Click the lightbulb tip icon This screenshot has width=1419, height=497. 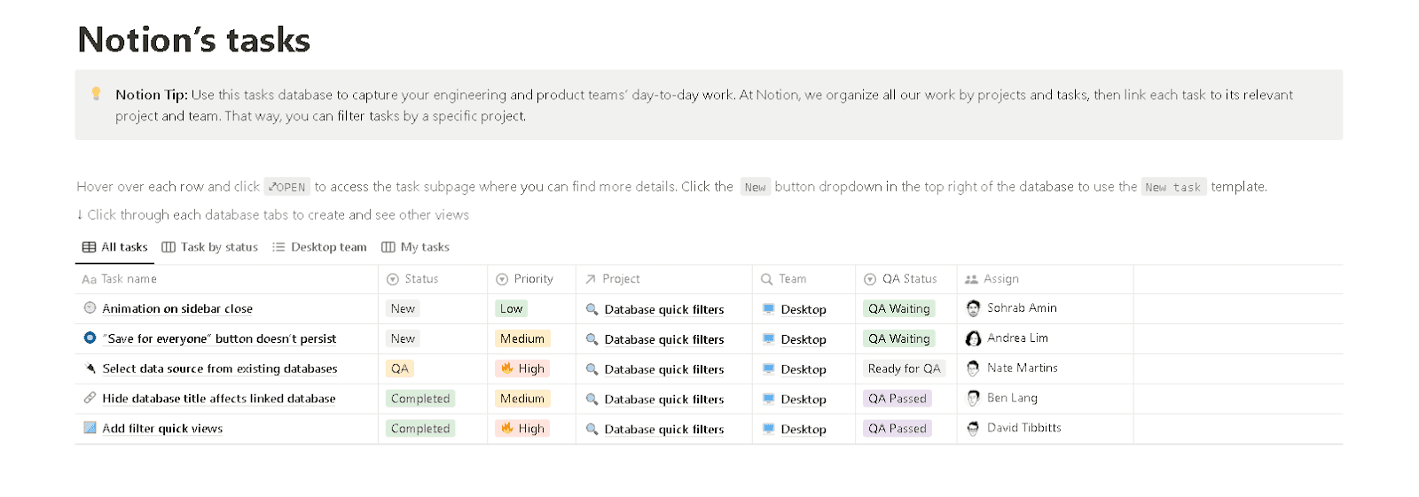(x=97, y=93)
